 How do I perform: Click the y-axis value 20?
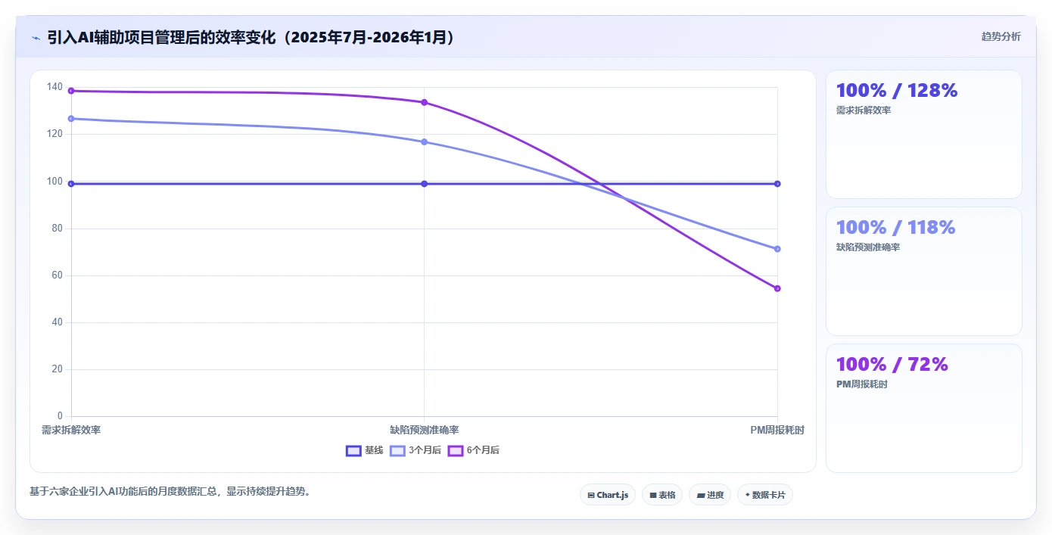coord(58,369)
